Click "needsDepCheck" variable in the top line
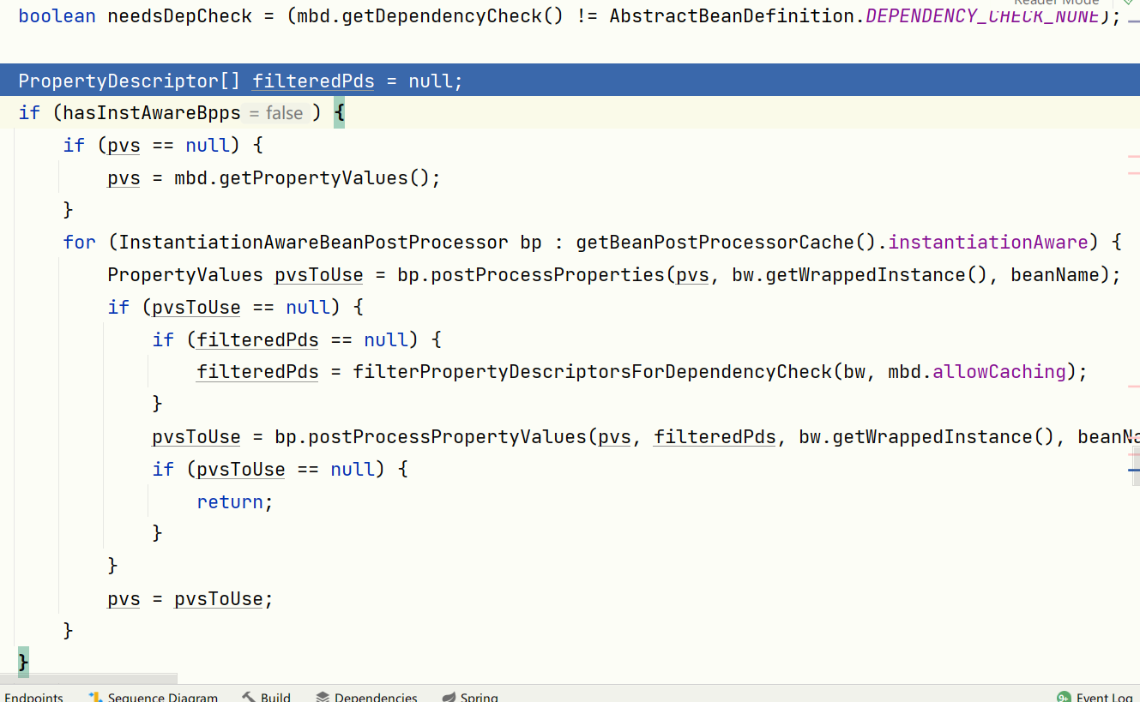This screenshot has height=702, width=1140. 180,16
